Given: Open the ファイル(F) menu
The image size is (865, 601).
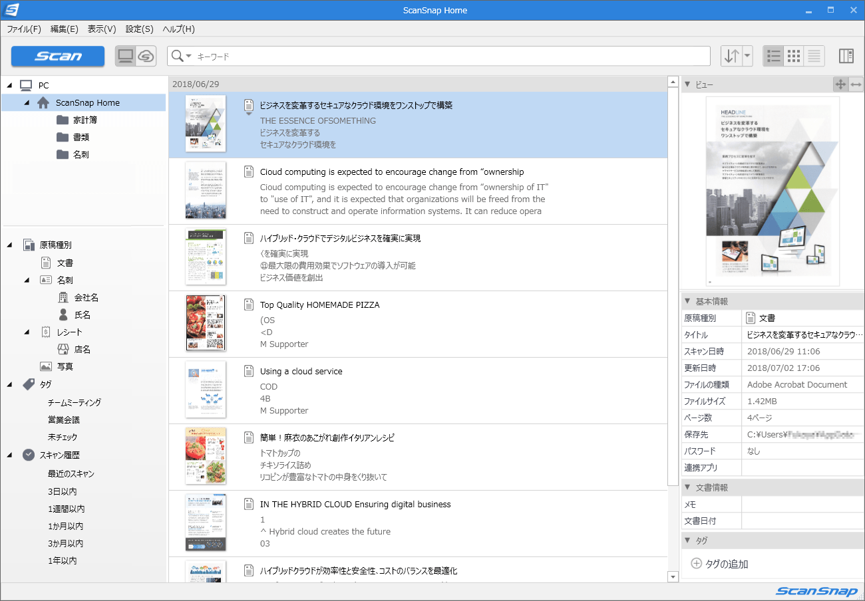Looking at the screenshot, I should tap(24, 29).
